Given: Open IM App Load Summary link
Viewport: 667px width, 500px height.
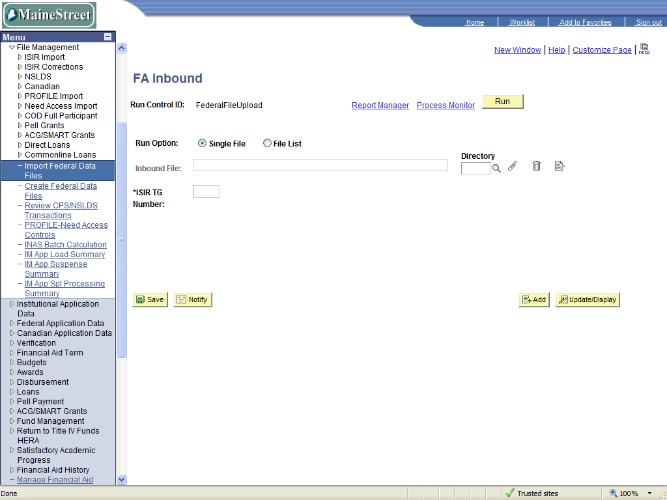Looking at the screenshot, I should pos(64,255).
